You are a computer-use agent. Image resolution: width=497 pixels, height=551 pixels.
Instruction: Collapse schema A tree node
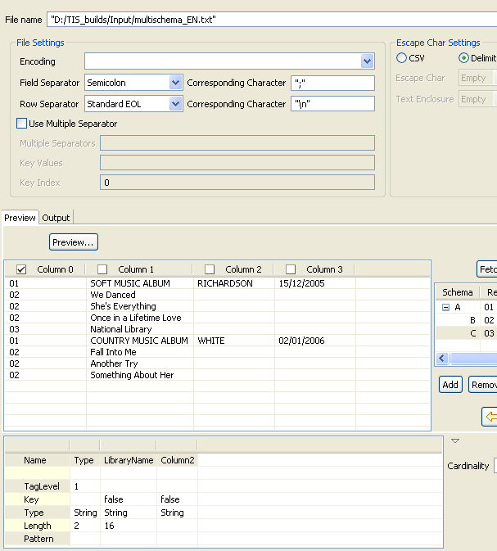tap(446, 308)
